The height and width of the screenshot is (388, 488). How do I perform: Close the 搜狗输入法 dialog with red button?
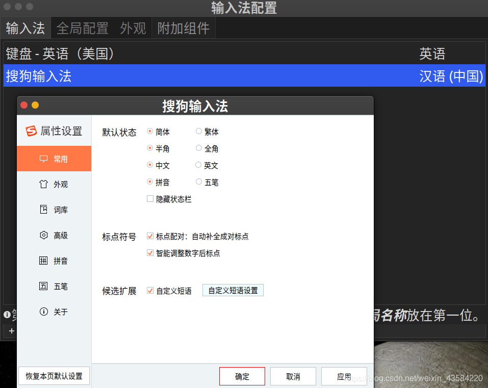pos(24,105)
